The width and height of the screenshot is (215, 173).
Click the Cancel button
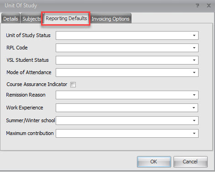190,162
